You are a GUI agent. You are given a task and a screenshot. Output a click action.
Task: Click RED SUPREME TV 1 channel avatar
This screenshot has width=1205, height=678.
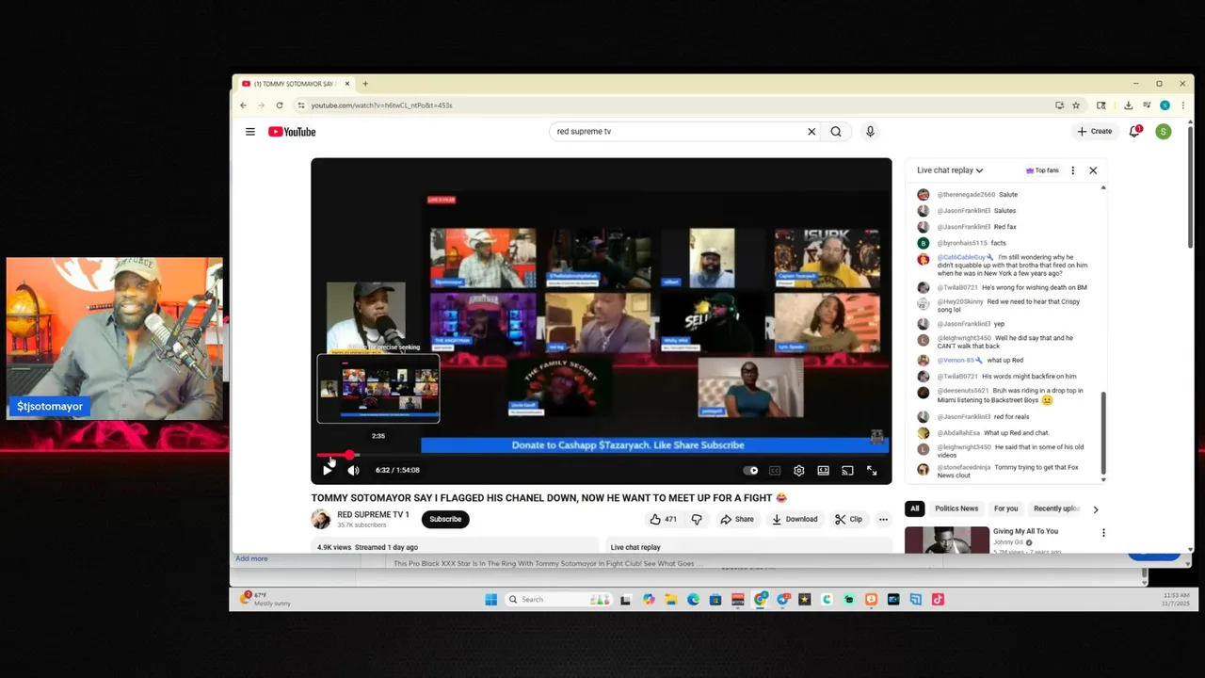click(321, 519)
